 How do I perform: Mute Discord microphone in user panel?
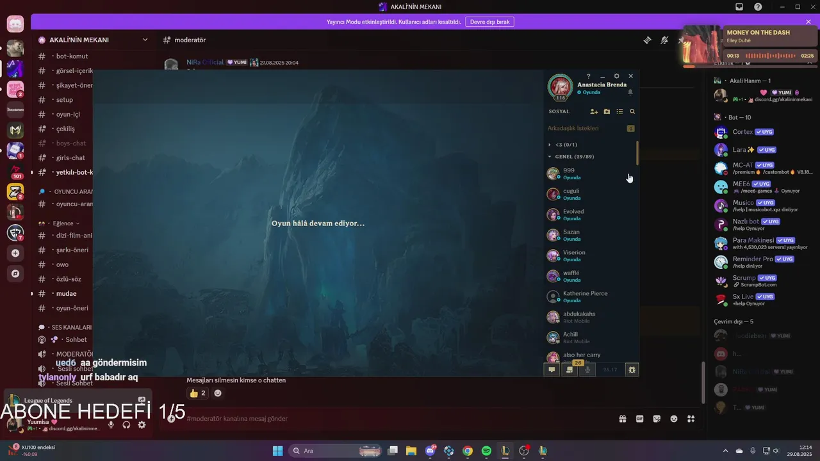[x=111, y=425]
